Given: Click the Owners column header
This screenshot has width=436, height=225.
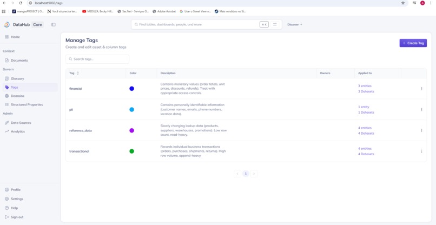Looking at the screenshot, I should (325, 73).
